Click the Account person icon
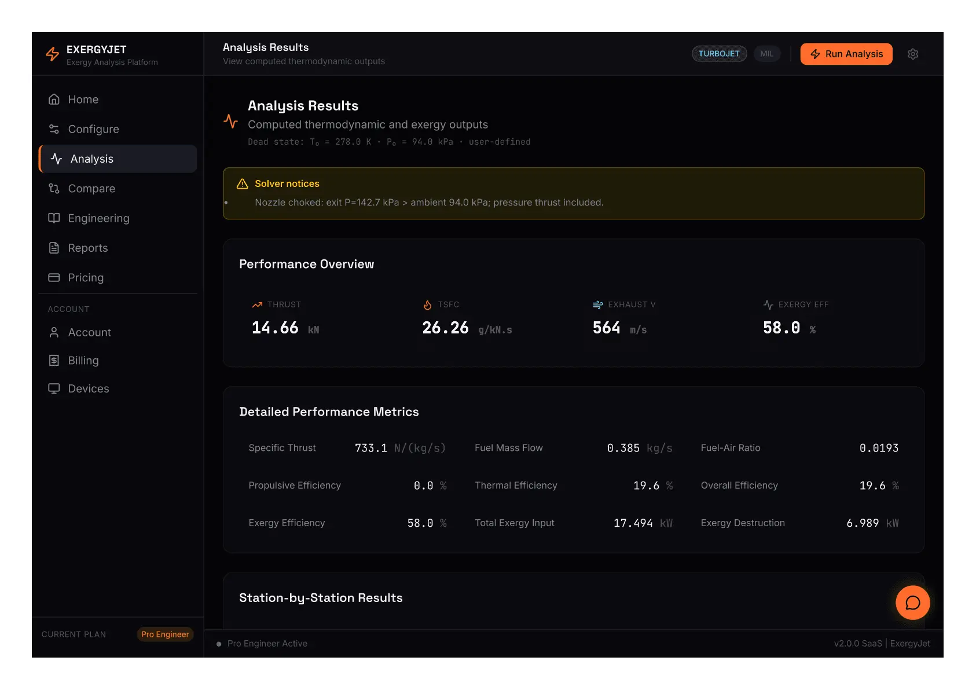The height and width of the screenshot is (690, 976). (54, 332)
